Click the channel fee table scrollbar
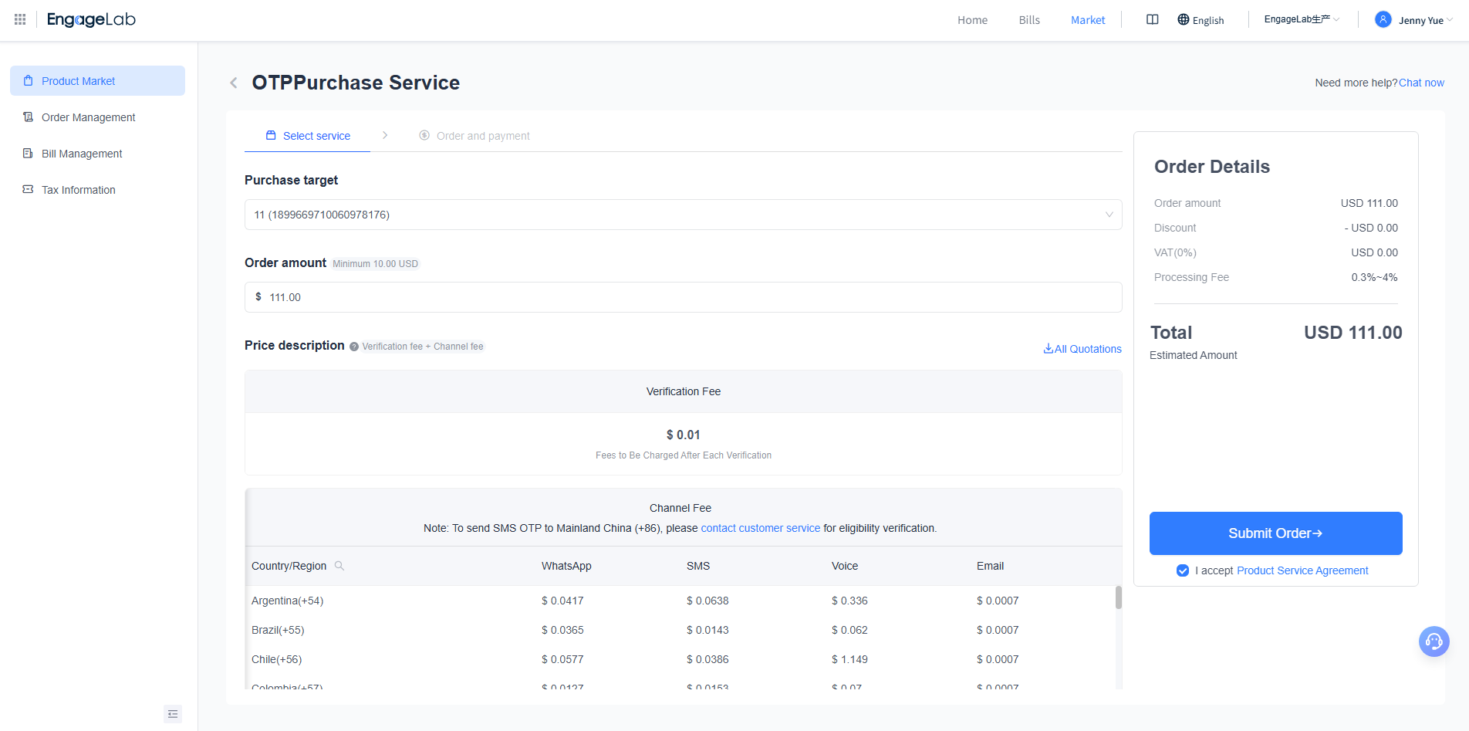The height and width of the screenshot is (731, 1469). pyautogui.click(x=1118, y=597)
